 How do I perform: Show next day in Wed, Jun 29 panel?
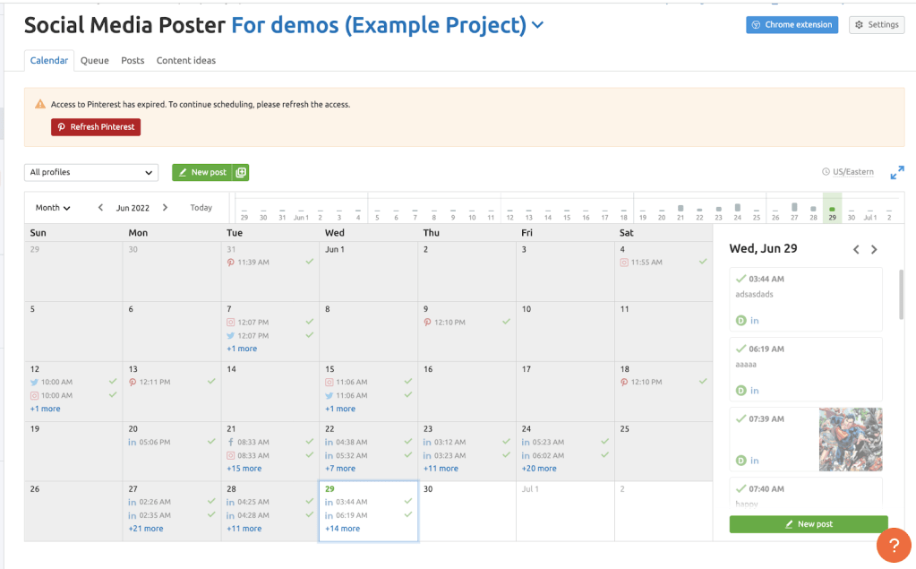coord(875,250)
